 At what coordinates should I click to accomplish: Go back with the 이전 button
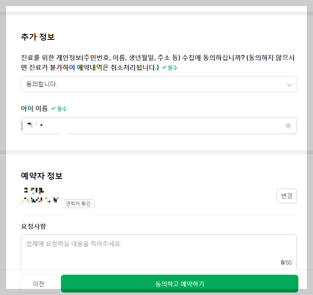(39, 284)
